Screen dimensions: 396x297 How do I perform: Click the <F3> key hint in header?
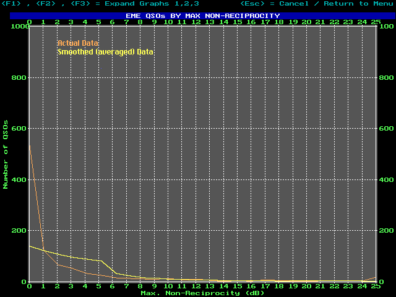[x=80, y=4]
